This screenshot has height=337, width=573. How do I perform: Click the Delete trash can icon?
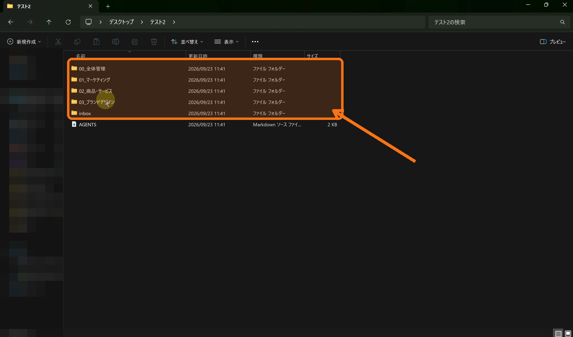[154, 41]
